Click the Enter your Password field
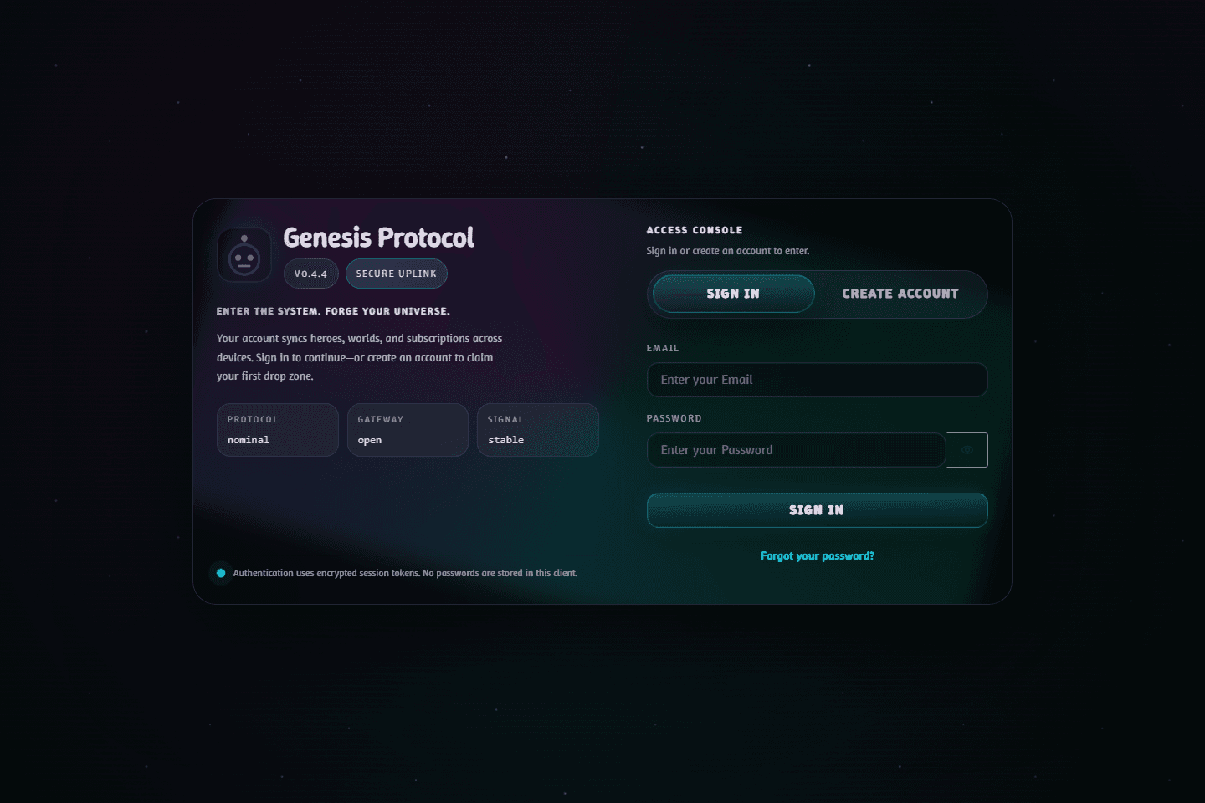1205x803 pixels. (797, 450)
